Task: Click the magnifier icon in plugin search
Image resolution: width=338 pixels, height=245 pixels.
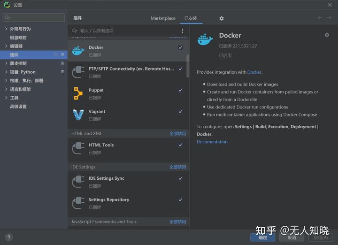Action: click(x=75, y=31)
